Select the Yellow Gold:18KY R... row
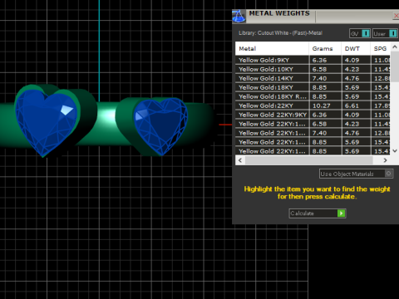 [x=313, y=96]
